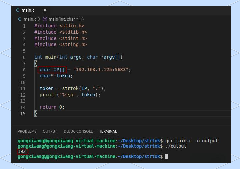Click line number 15 in the gutter

coord(23,114)
